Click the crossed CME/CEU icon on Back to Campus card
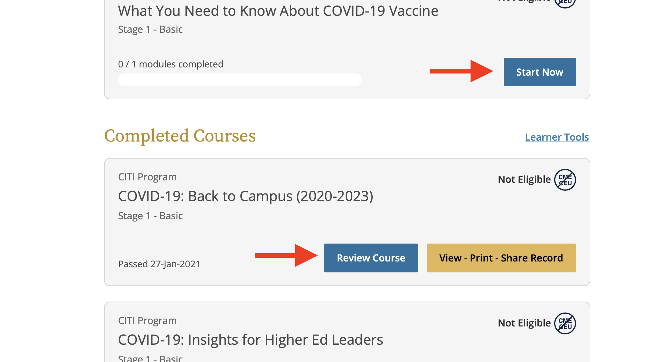The image size is (670, 362). click(x=565, y=180)
